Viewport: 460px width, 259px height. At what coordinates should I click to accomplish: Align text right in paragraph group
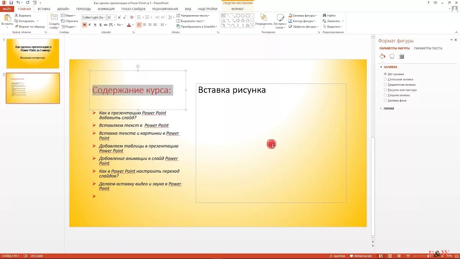click(149, 25)
